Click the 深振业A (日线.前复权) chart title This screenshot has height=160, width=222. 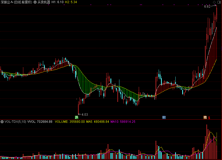pos(16,2)
